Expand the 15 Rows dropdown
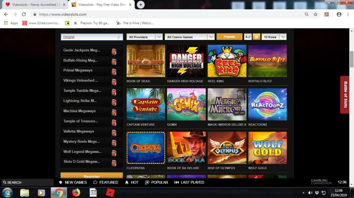 (x=274, y=37)
